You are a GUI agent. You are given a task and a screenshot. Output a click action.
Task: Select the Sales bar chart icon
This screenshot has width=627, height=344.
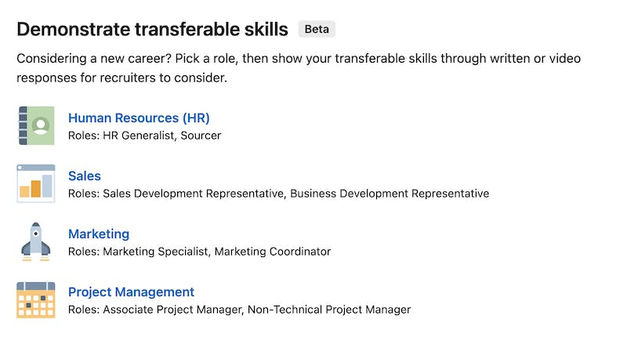(36, 183)
